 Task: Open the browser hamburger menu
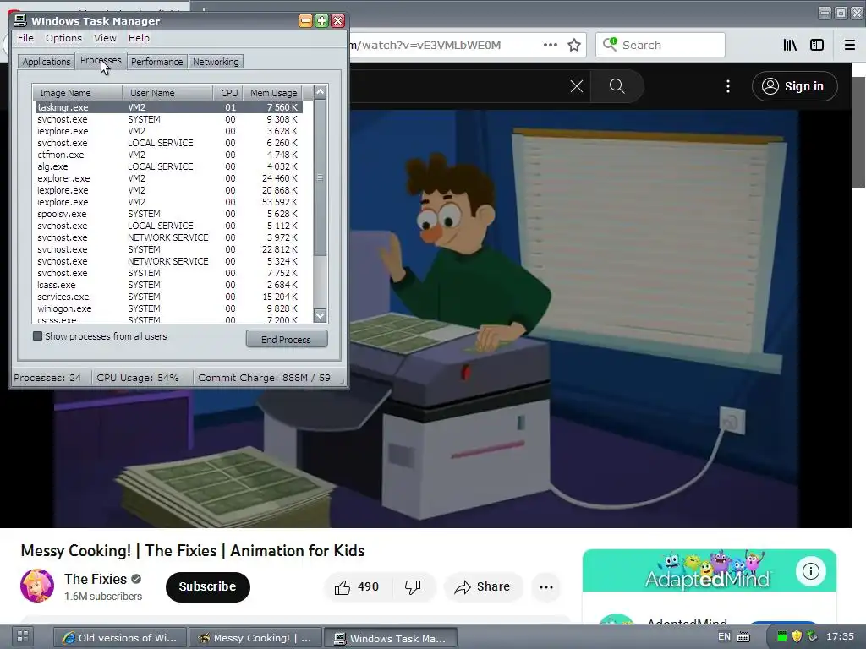tap(849, 45)
